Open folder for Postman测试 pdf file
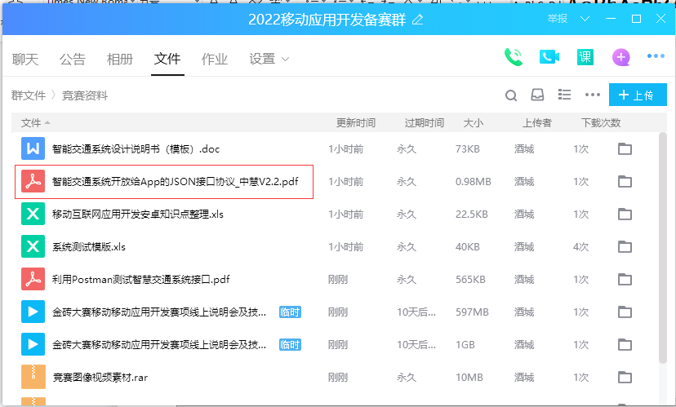The width and height of the screenshot is (676, 407). [x=625, y=280]
